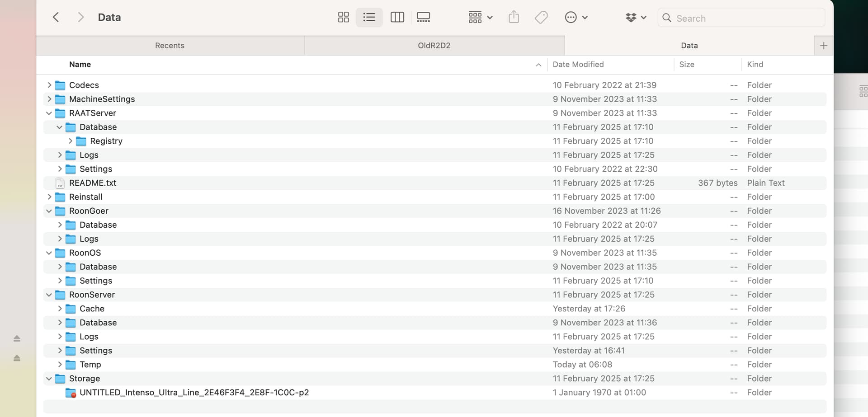The image size is (868, 417).
Task: Select the Logs folder under RoonGoer
Action: [x=89, y=239]
